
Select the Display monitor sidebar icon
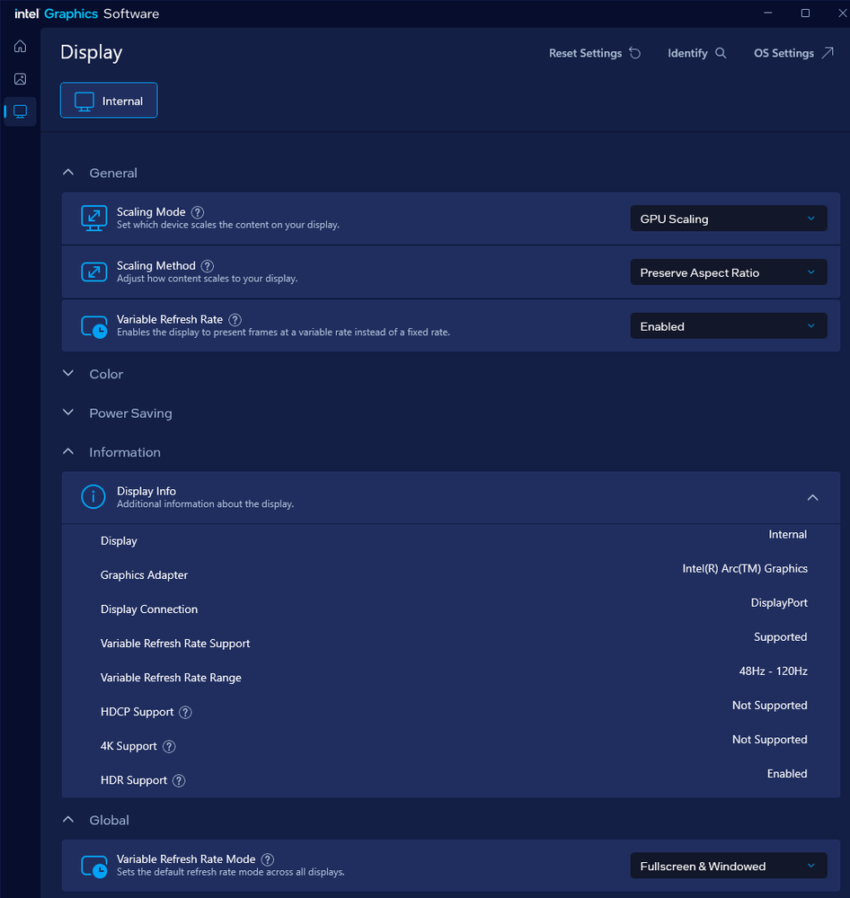20,111
